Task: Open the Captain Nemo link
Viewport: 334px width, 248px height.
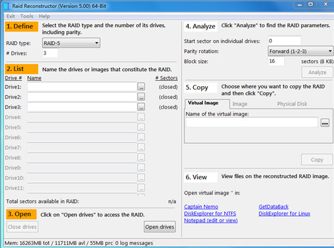Action: click(x=201, y=207)
